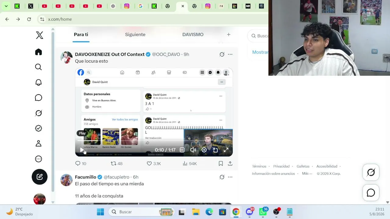The width and height of the screenshot is (390, 219).
Task: Open DAVOOXENEIZE Out Of Context profile avatar
Action: (66, 57)
